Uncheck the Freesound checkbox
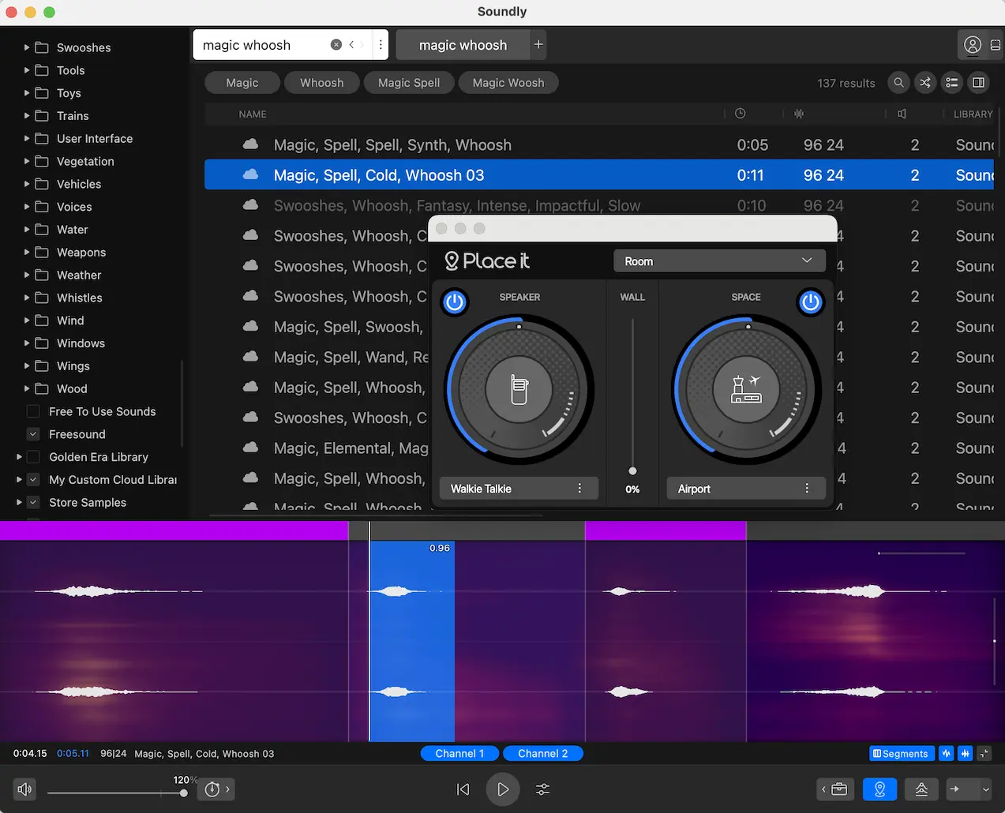1005x813 pixels. (33, 434)
